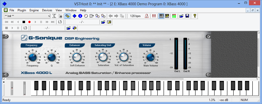262x104 pixels.
Task: Click the program list icon beside the clock icon
Action: (x=92, y=16)
